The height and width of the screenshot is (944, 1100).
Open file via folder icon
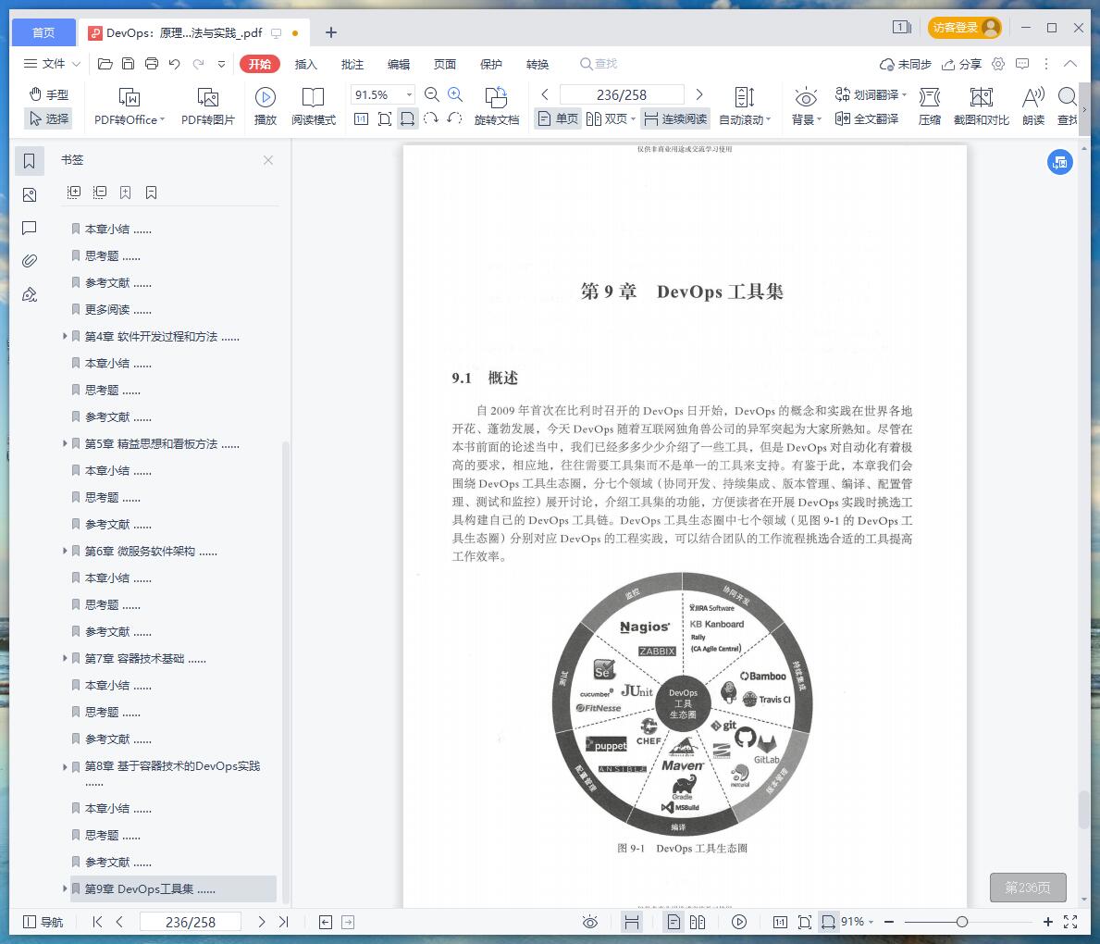[x=105, y=64]
